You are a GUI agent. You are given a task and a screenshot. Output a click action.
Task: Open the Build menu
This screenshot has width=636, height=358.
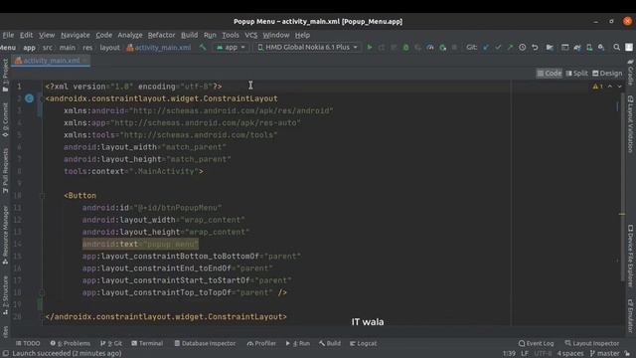click(x=189, y=35)
